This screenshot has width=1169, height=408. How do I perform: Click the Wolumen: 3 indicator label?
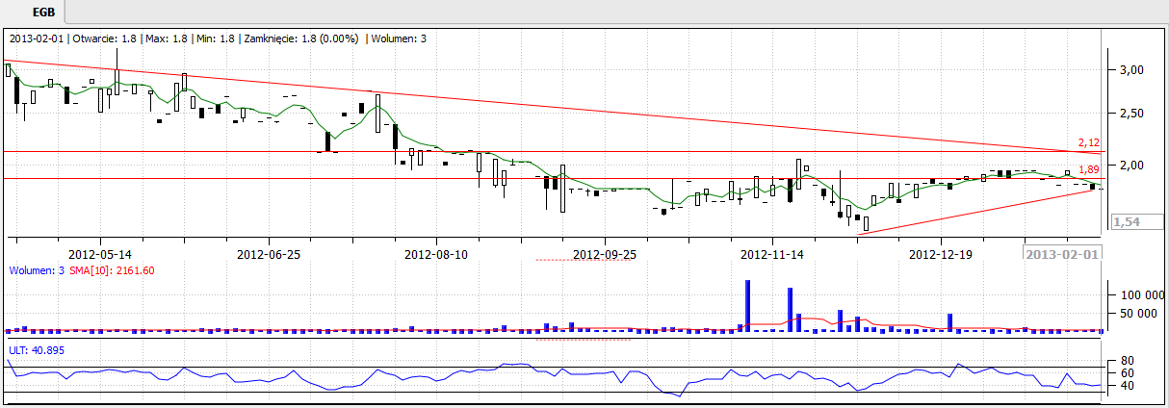click(36, 271)
